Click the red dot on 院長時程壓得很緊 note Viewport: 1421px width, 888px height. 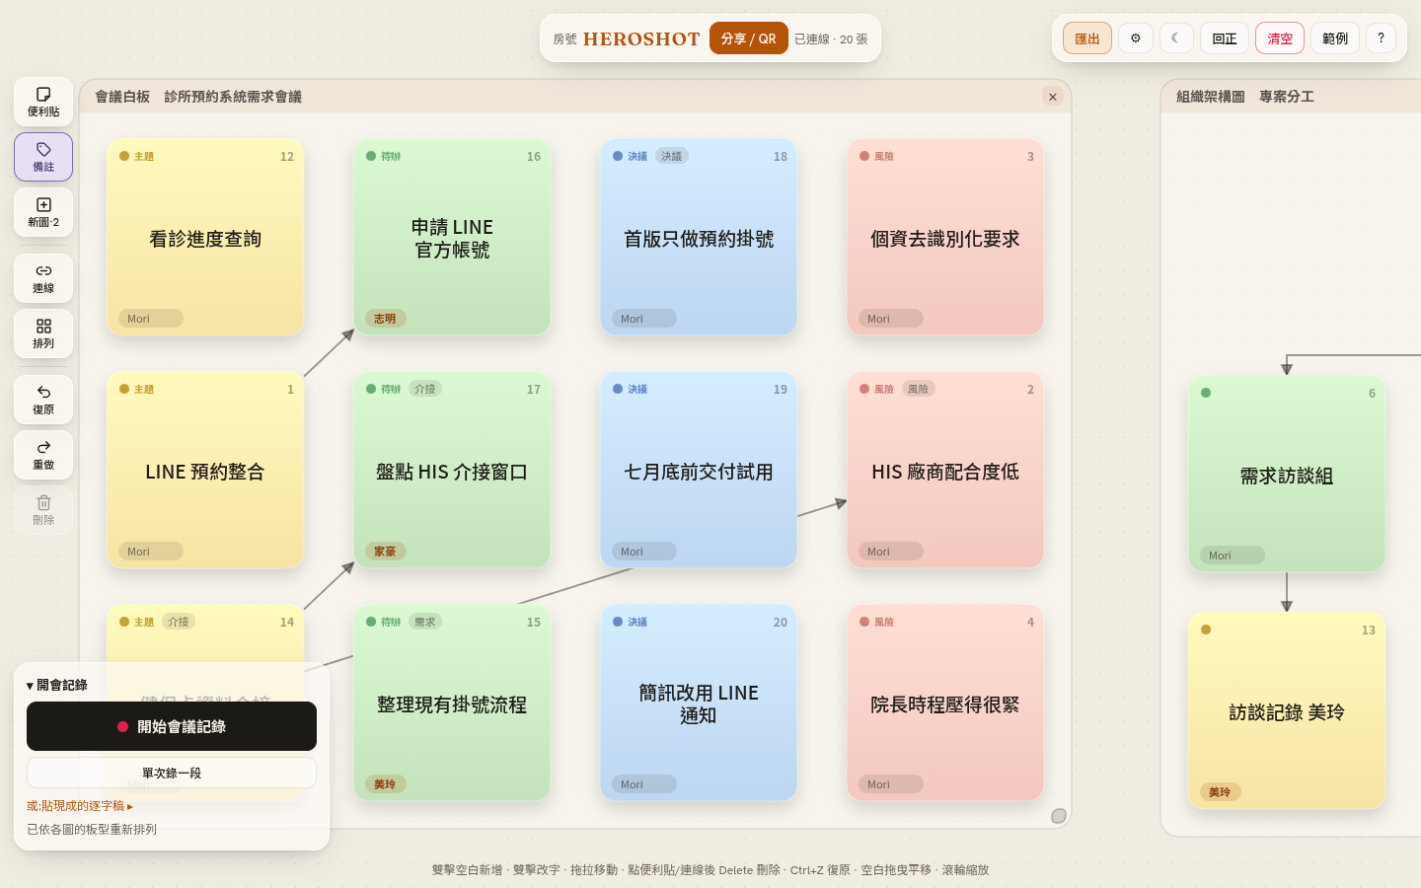(864, 622)
